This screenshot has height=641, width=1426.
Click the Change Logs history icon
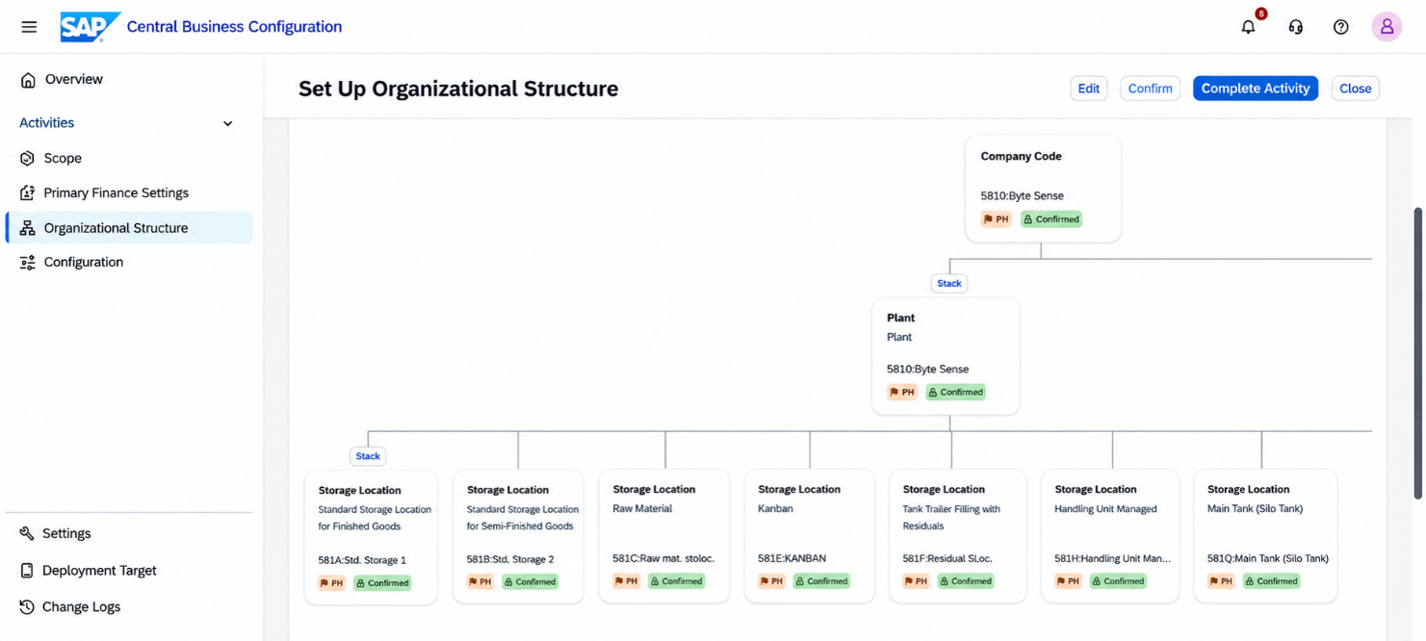[x=27, y=606]
